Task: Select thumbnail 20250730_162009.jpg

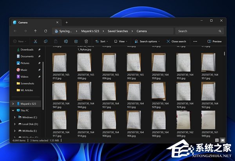Action: point(183,120)
